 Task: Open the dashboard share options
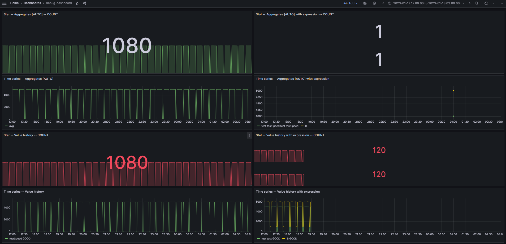[x=84, y=3]
